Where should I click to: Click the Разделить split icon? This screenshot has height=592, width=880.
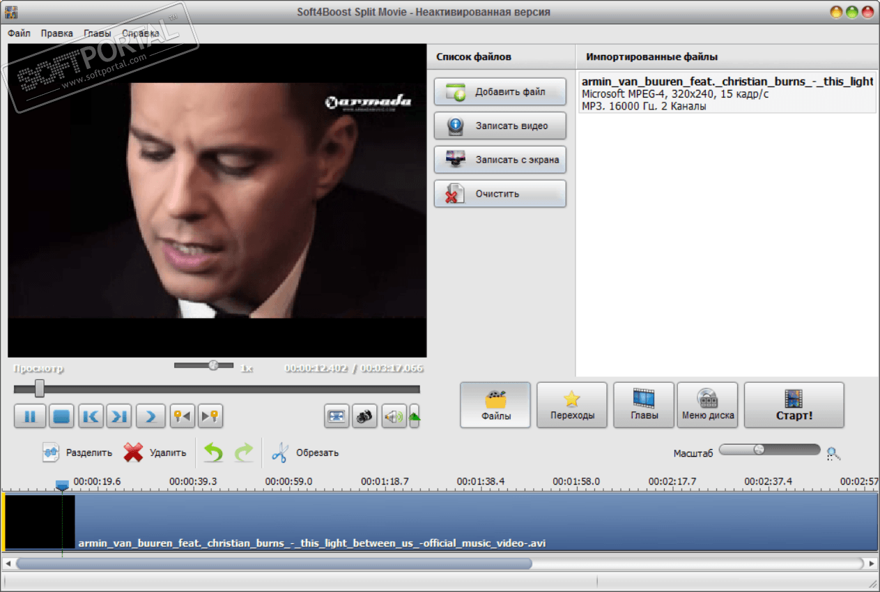[50, 453]
